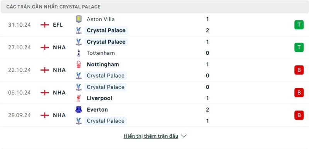Click Crystal Palace crest in 31.10.24 match
The width and height of the screenshot is (309, 149).
[x=79, y=30]
